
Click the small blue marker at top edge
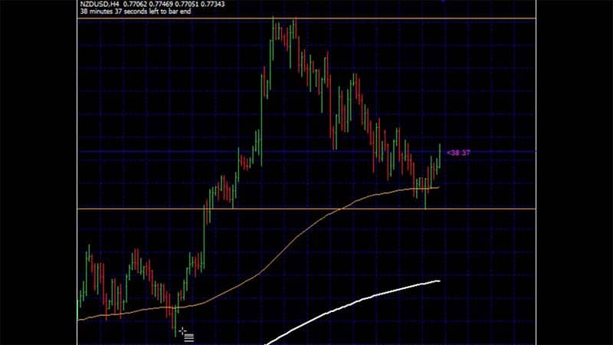click(443, 1)
